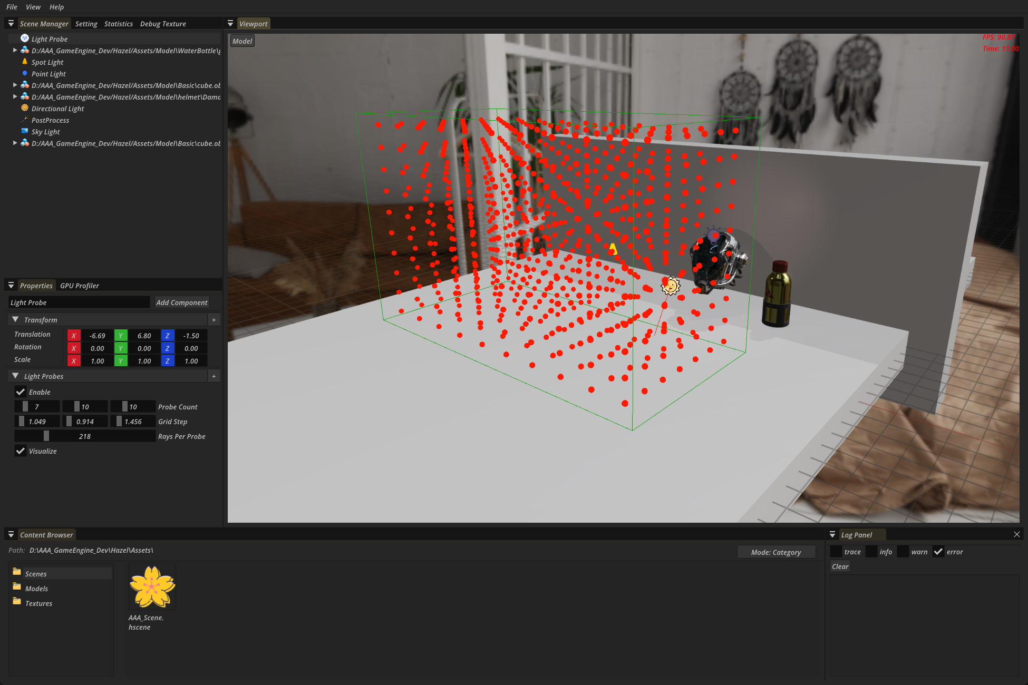
Task: Click the sun gizmo in viewport
Action: [671, 286]
